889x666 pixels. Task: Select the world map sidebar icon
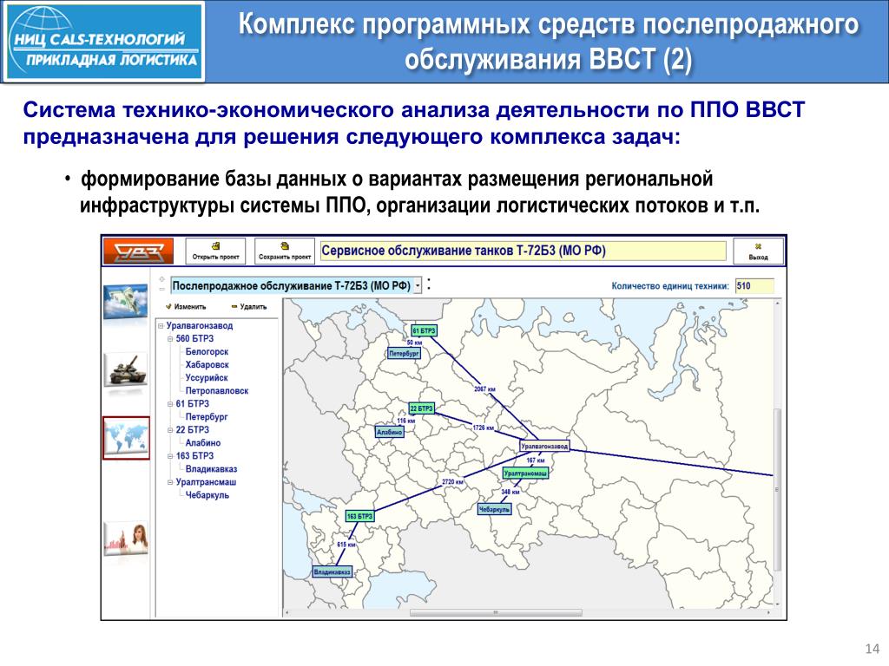[x=126, y=438]
